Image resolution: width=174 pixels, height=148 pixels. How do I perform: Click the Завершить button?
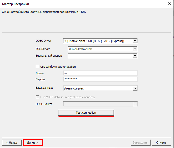click(x=141, y=142)
